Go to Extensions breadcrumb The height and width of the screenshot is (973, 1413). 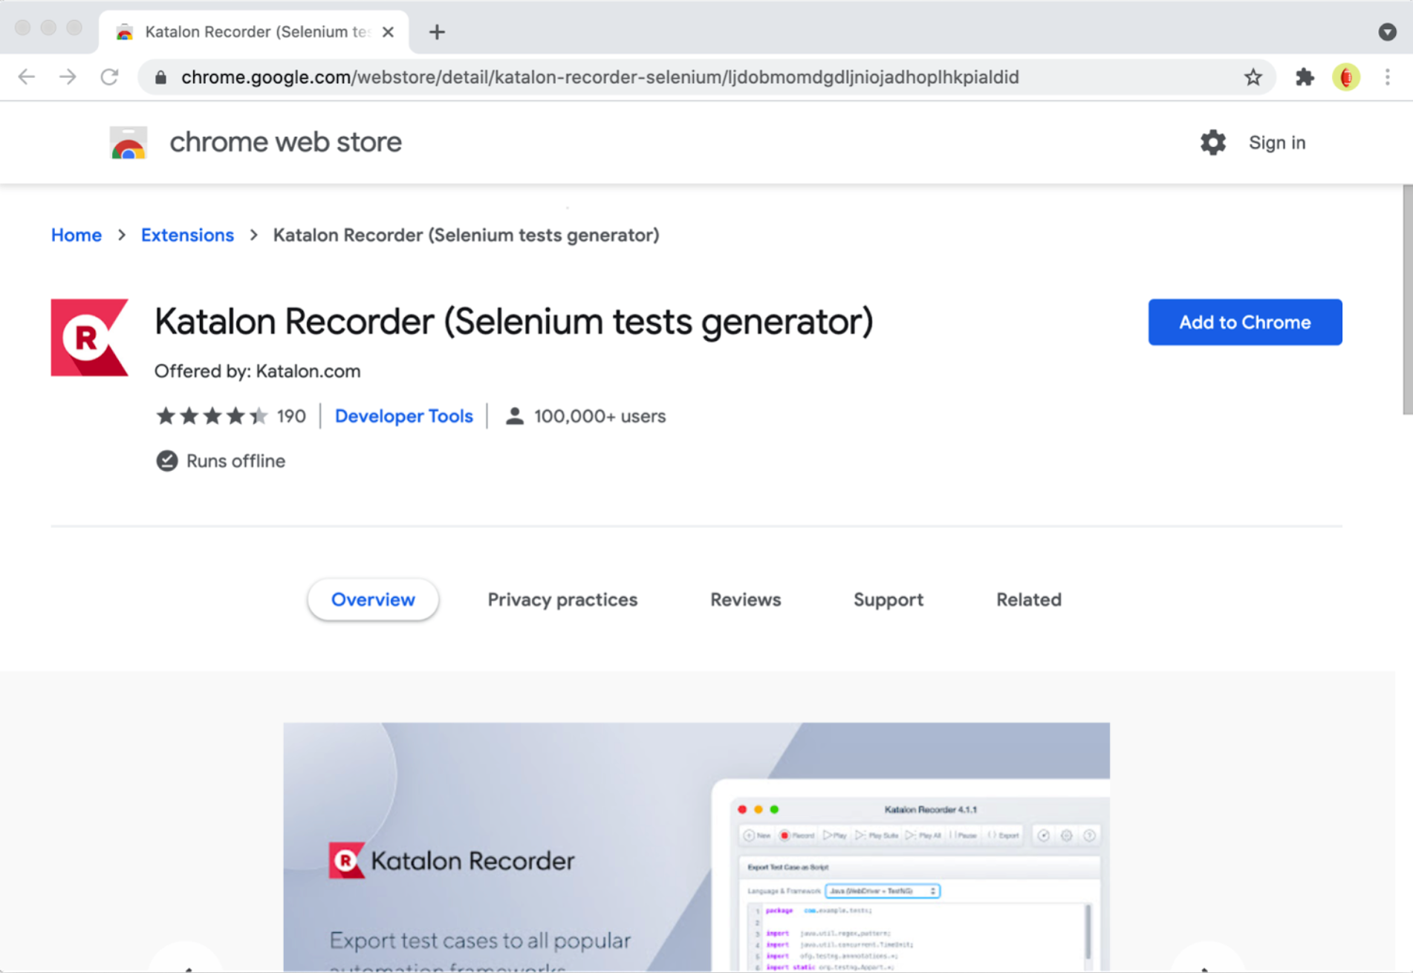[x=187, y=235]
